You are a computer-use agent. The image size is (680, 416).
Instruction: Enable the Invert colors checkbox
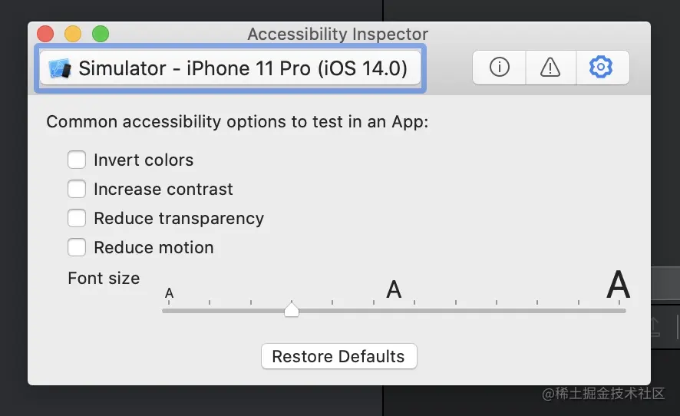[77, 160]
